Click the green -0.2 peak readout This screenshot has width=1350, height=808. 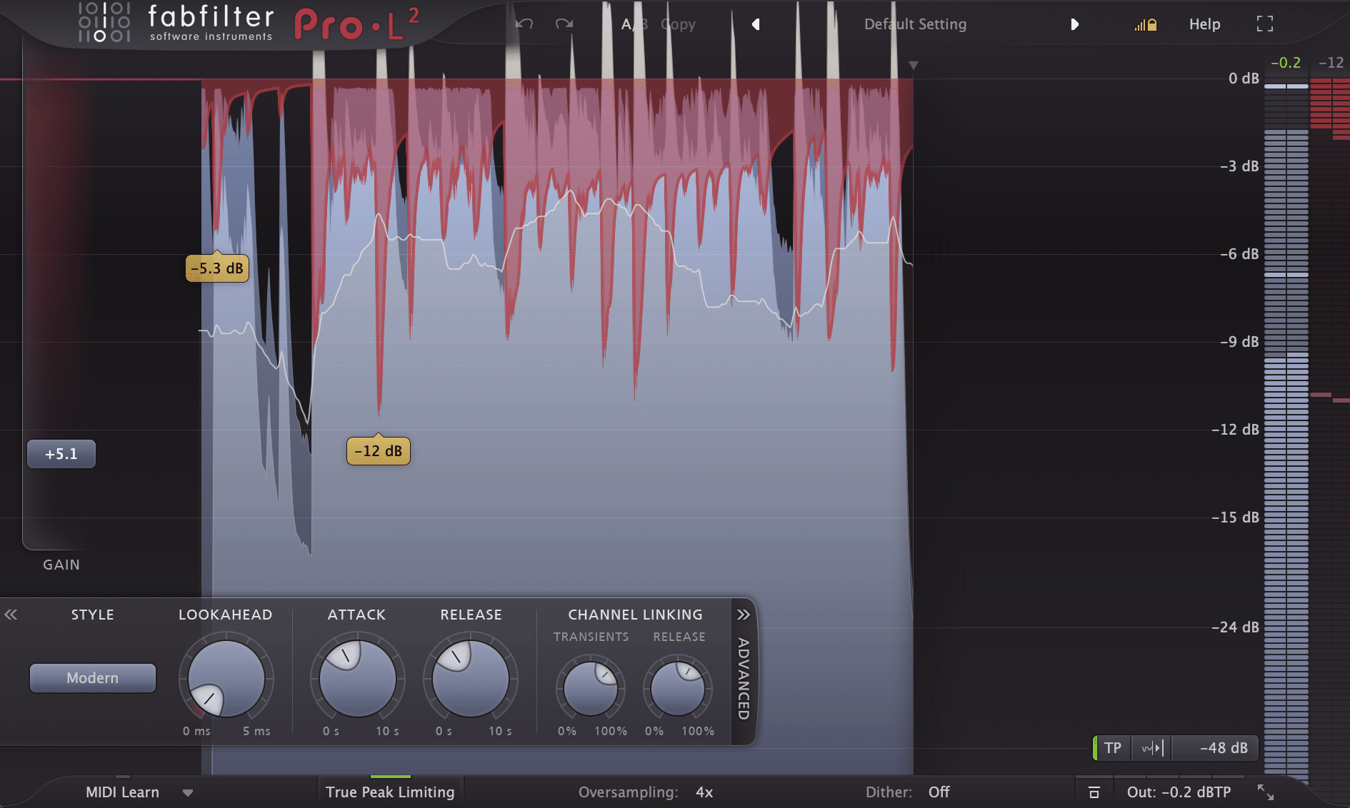click(1286, 63)
